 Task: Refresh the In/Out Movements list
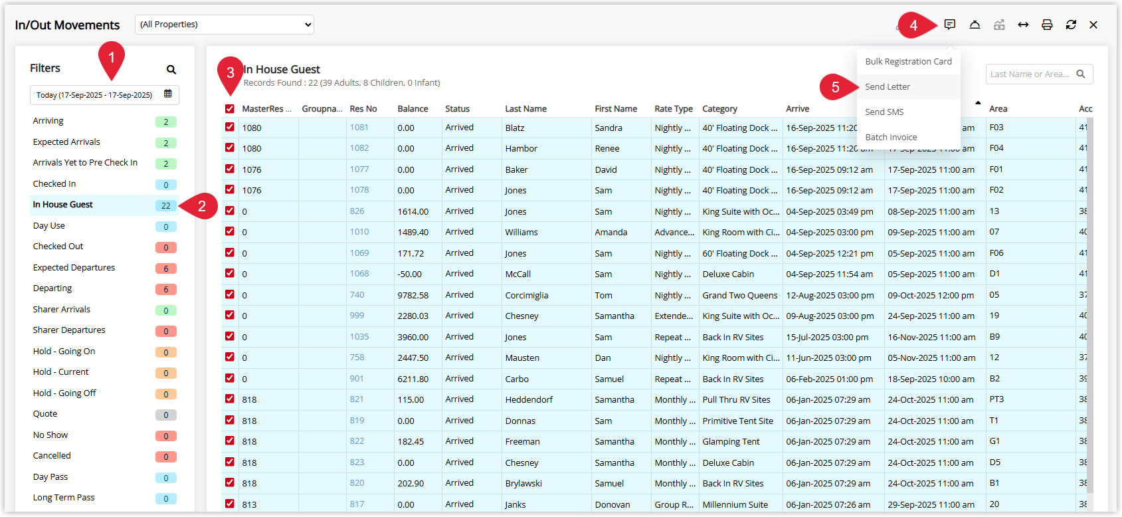point(1071,25)
